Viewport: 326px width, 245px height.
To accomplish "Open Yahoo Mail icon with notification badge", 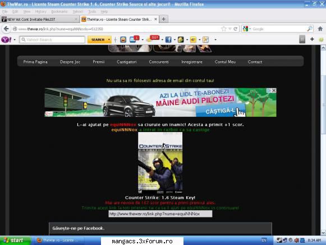I will click(x=134, y=39).
